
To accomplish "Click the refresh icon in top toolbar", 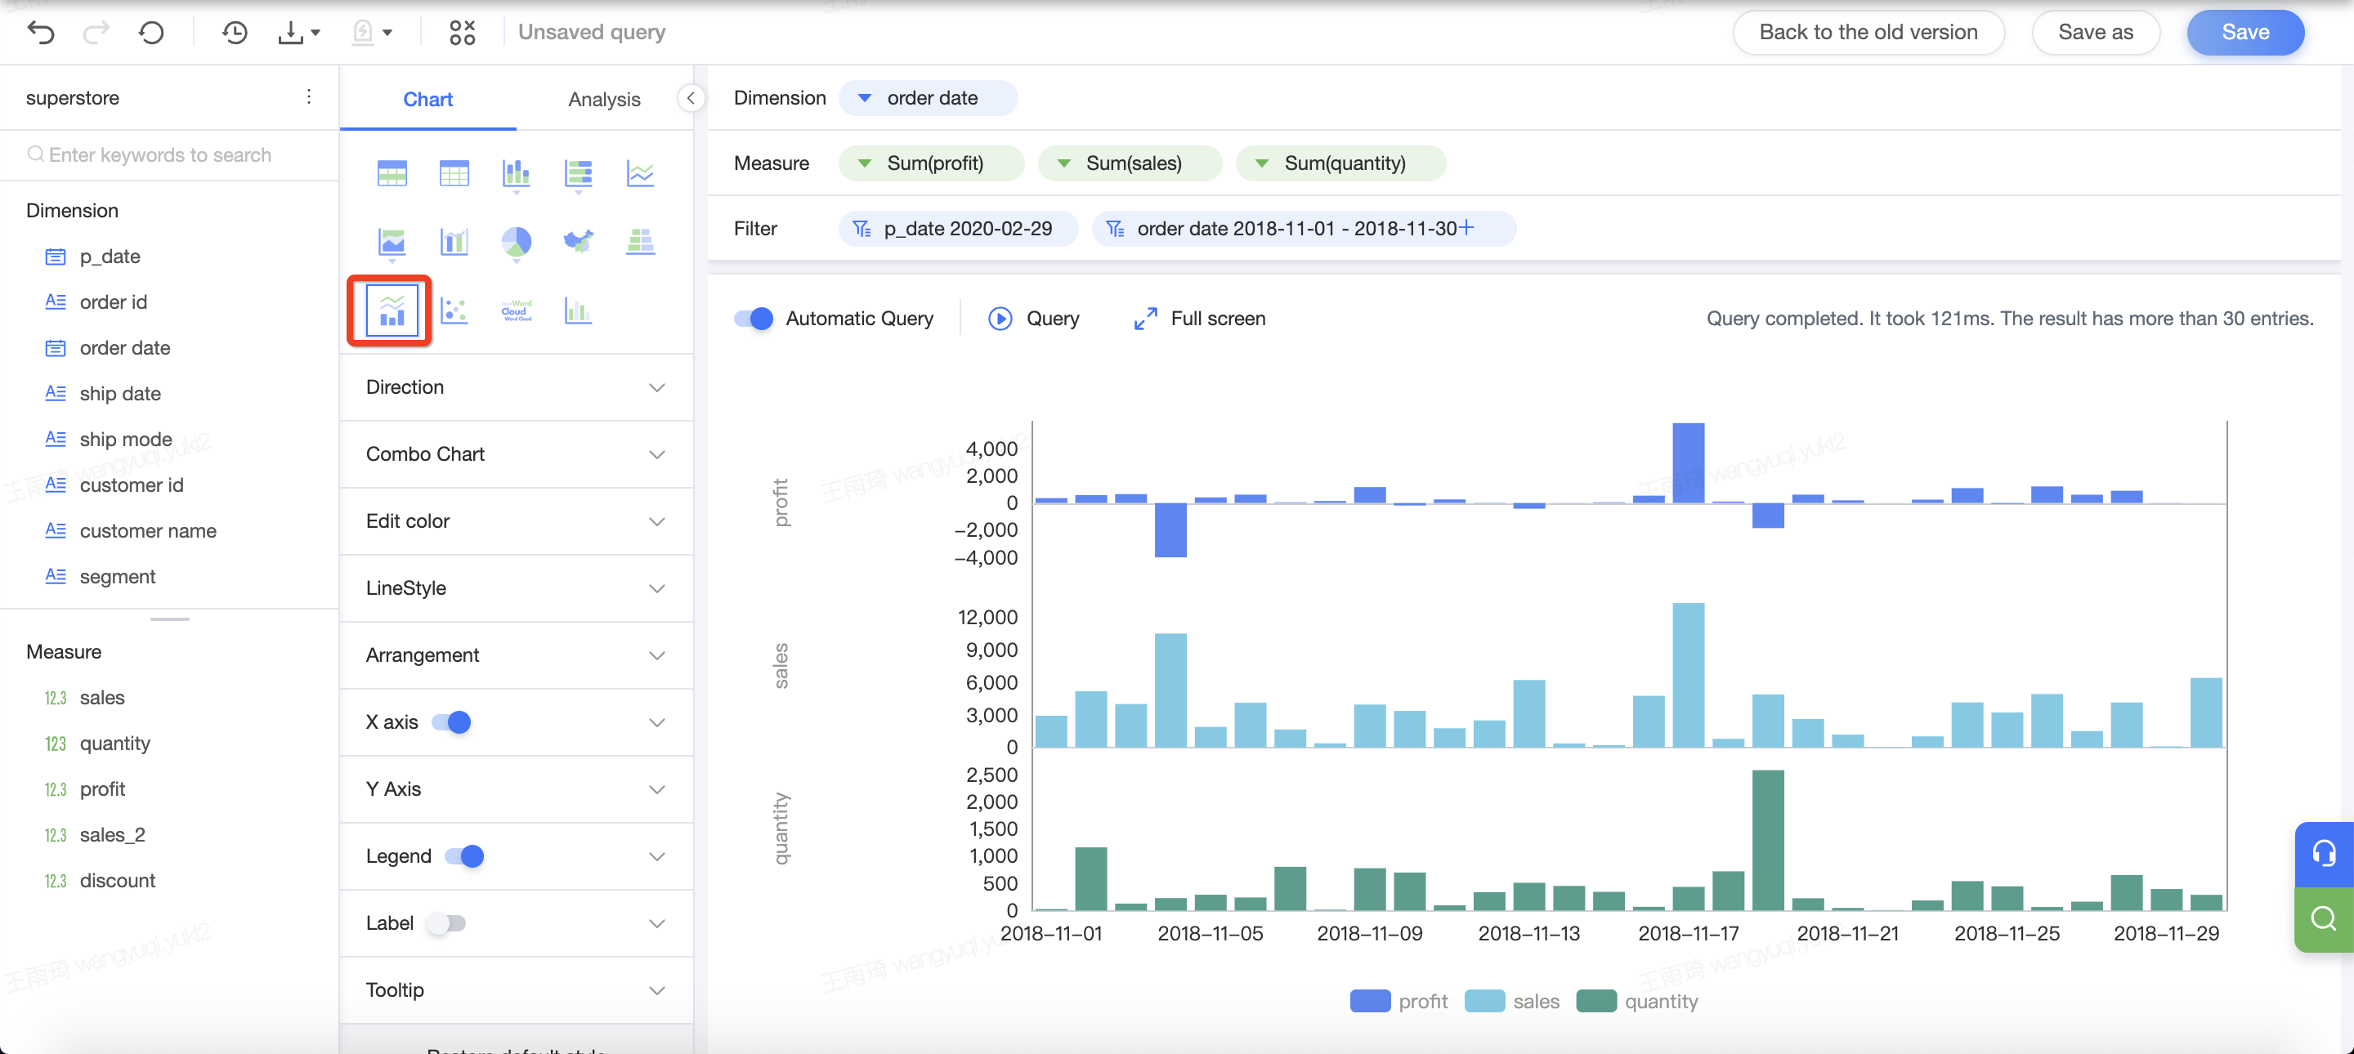I will [x=152, y=33].
